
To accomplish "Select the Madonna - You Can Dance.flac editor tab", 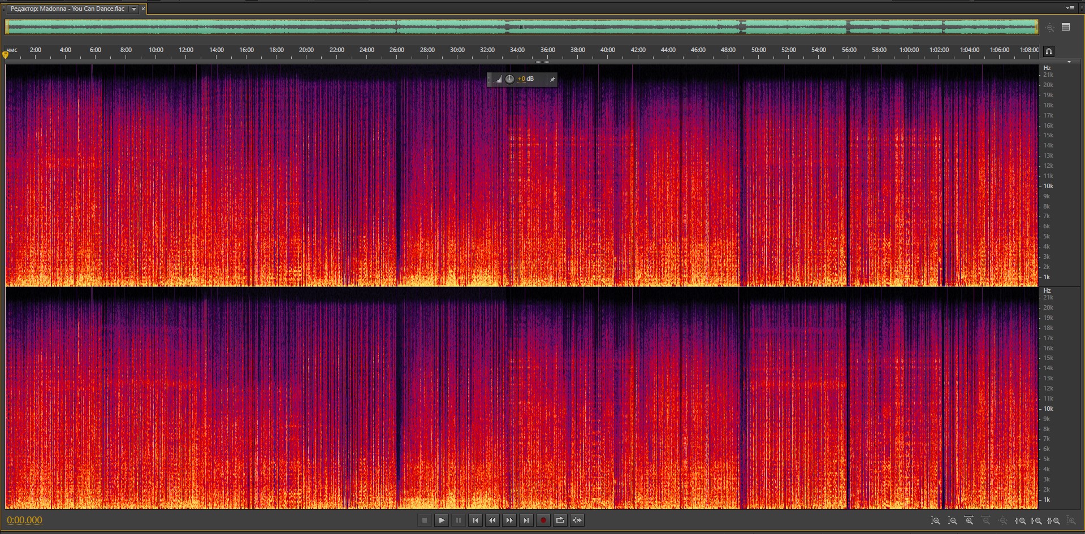I will coord(67,9).
